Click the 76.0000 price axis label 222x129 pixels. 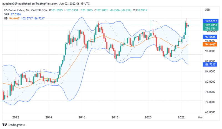210,92
